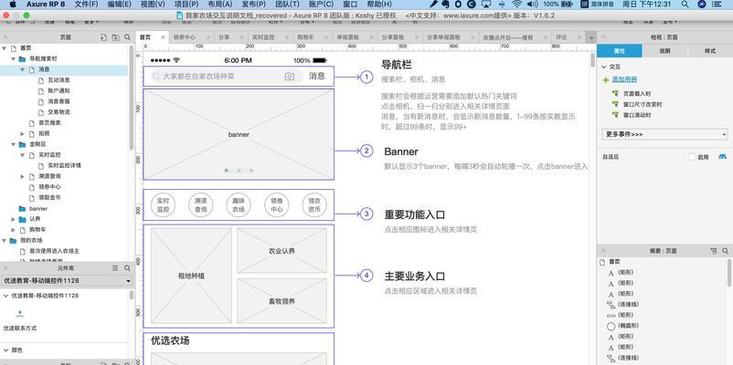Image resolution: width=733 pixels, height=365 pixels.
Task: Click the adaptive views manage icon beside 启用
Action: click(x=723, y=157)
